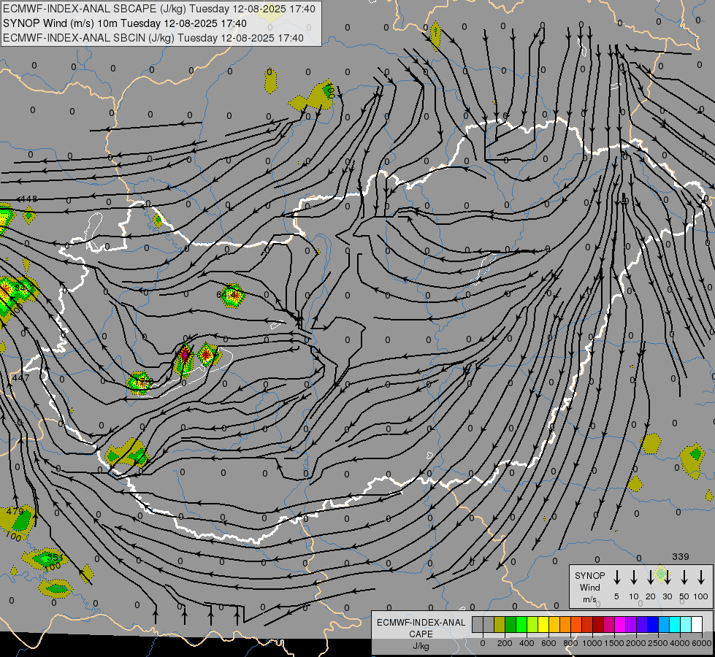Image resolution: width=715 pixels, height=657 pixels.
Task: Pick the pure yellow CAPE legend swatch
Action: pyautogui.click(x=543, y=624)
